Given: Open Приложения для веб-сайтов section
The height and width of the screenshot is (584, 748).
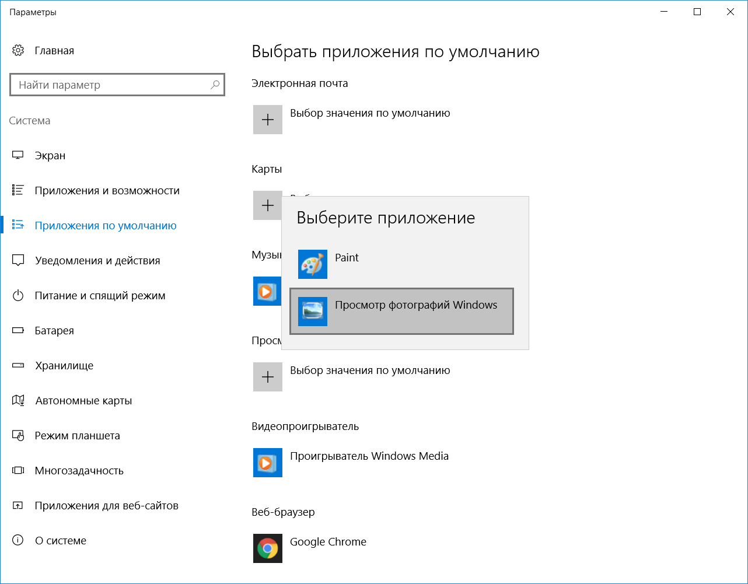Looking at the screenshot, I should [117, 506].
